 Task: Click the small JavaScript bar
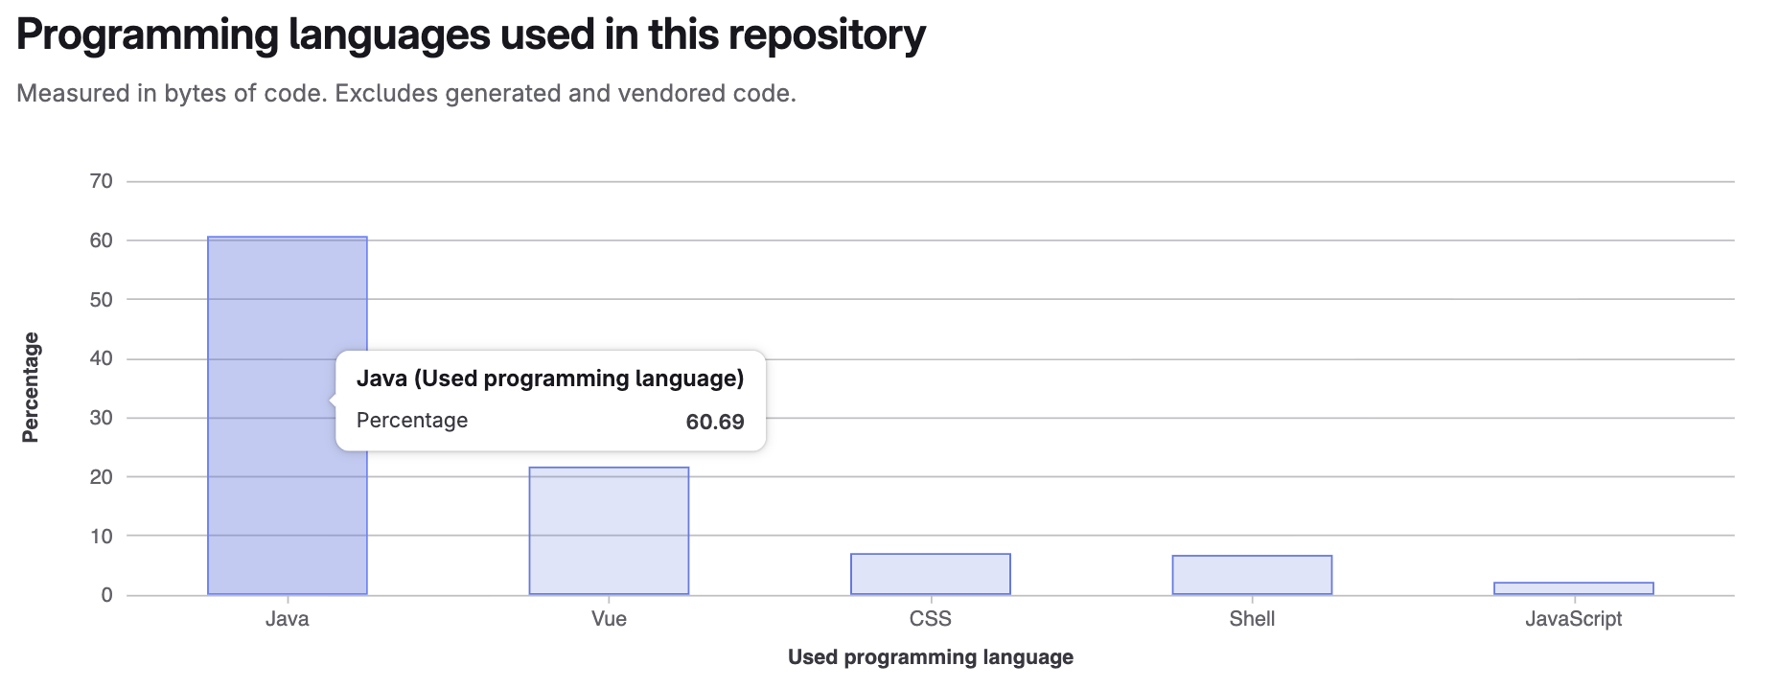[1573, 588]
